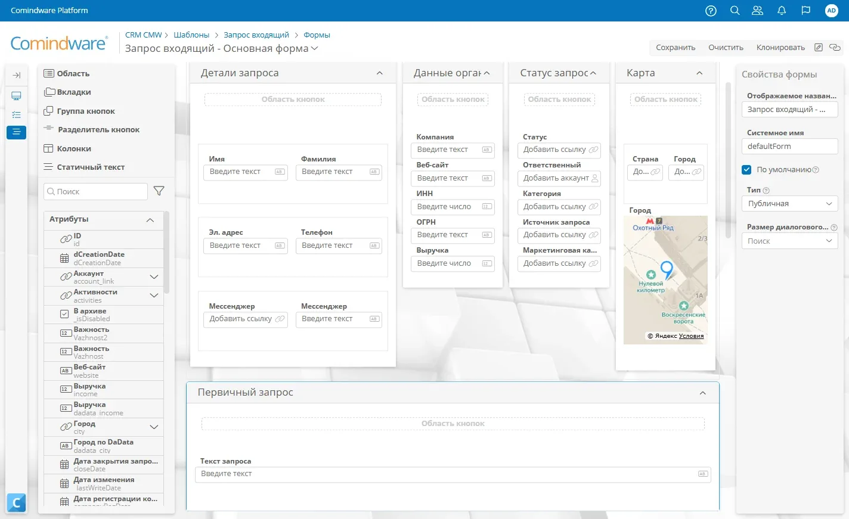Click the attribute Поиск search field
849x519 pixels.
tap(95, 191)
